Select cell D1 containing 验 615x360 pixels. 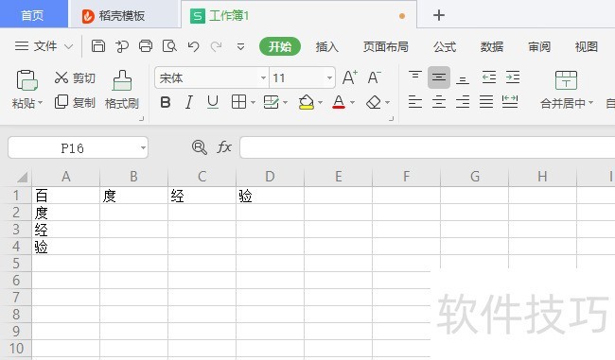270,196
